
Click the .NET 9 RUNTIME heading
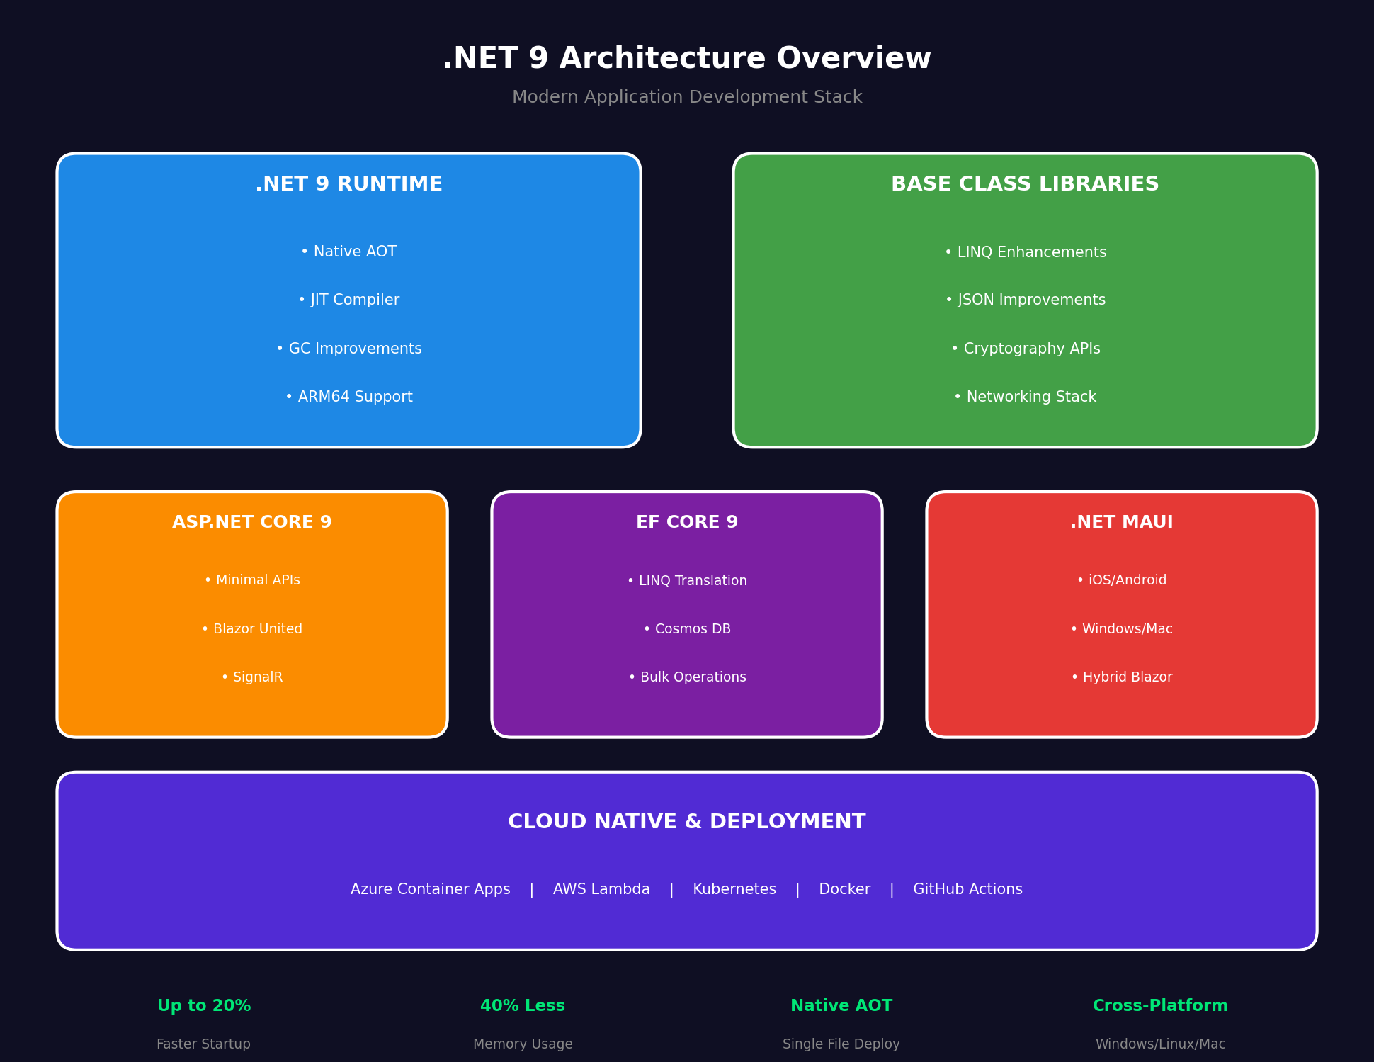tap(348, 184)
